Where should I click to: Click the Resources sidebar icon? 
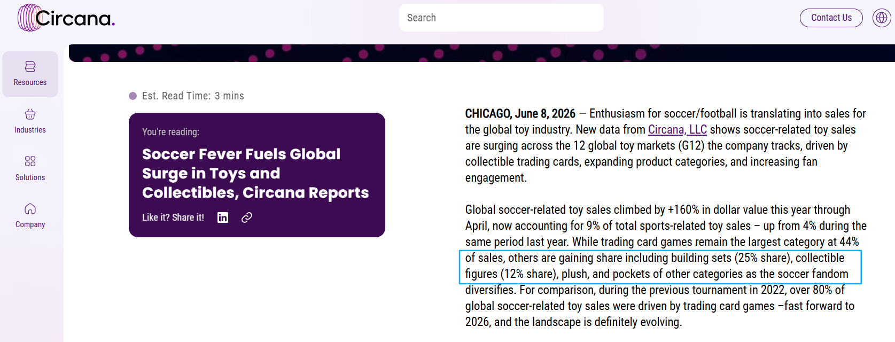point(30,66)
